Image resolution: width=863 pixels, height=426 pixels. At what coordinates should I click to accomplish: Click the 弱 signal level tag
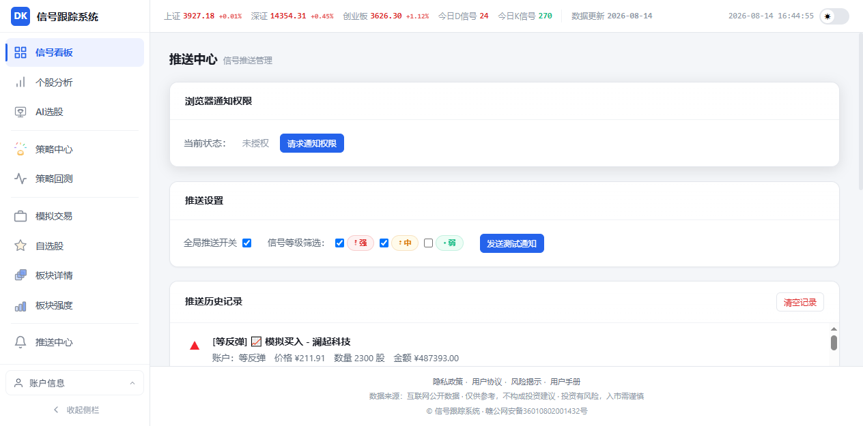click(449, 243)
